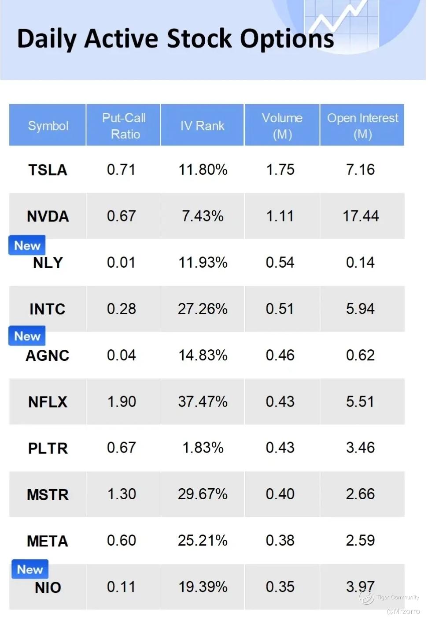Viewport: 428px width, 621px height.
Task: Open the NFLX ticker symbol
Action: (x=48, y=402)
